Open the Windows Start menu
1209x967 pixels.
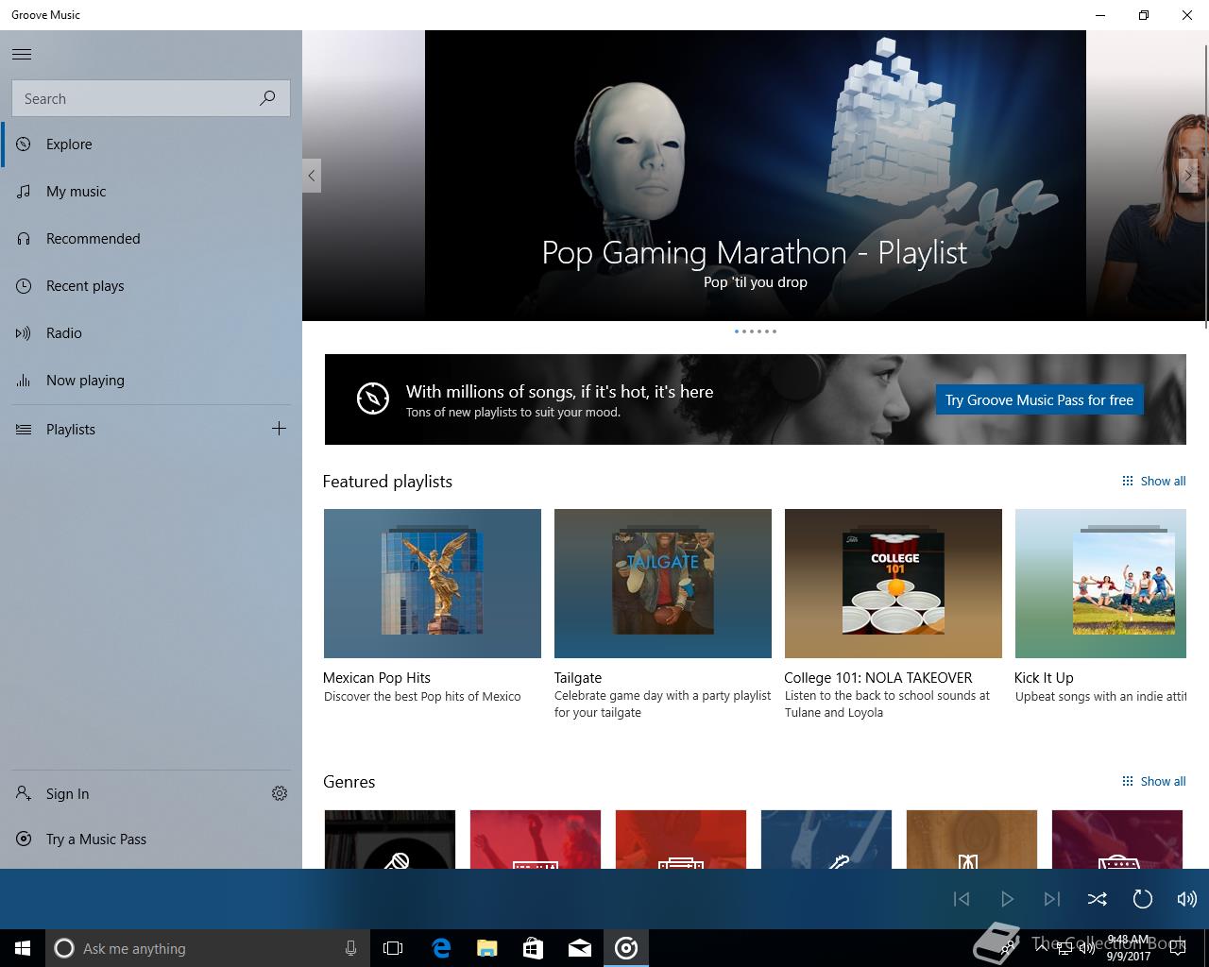23,948
